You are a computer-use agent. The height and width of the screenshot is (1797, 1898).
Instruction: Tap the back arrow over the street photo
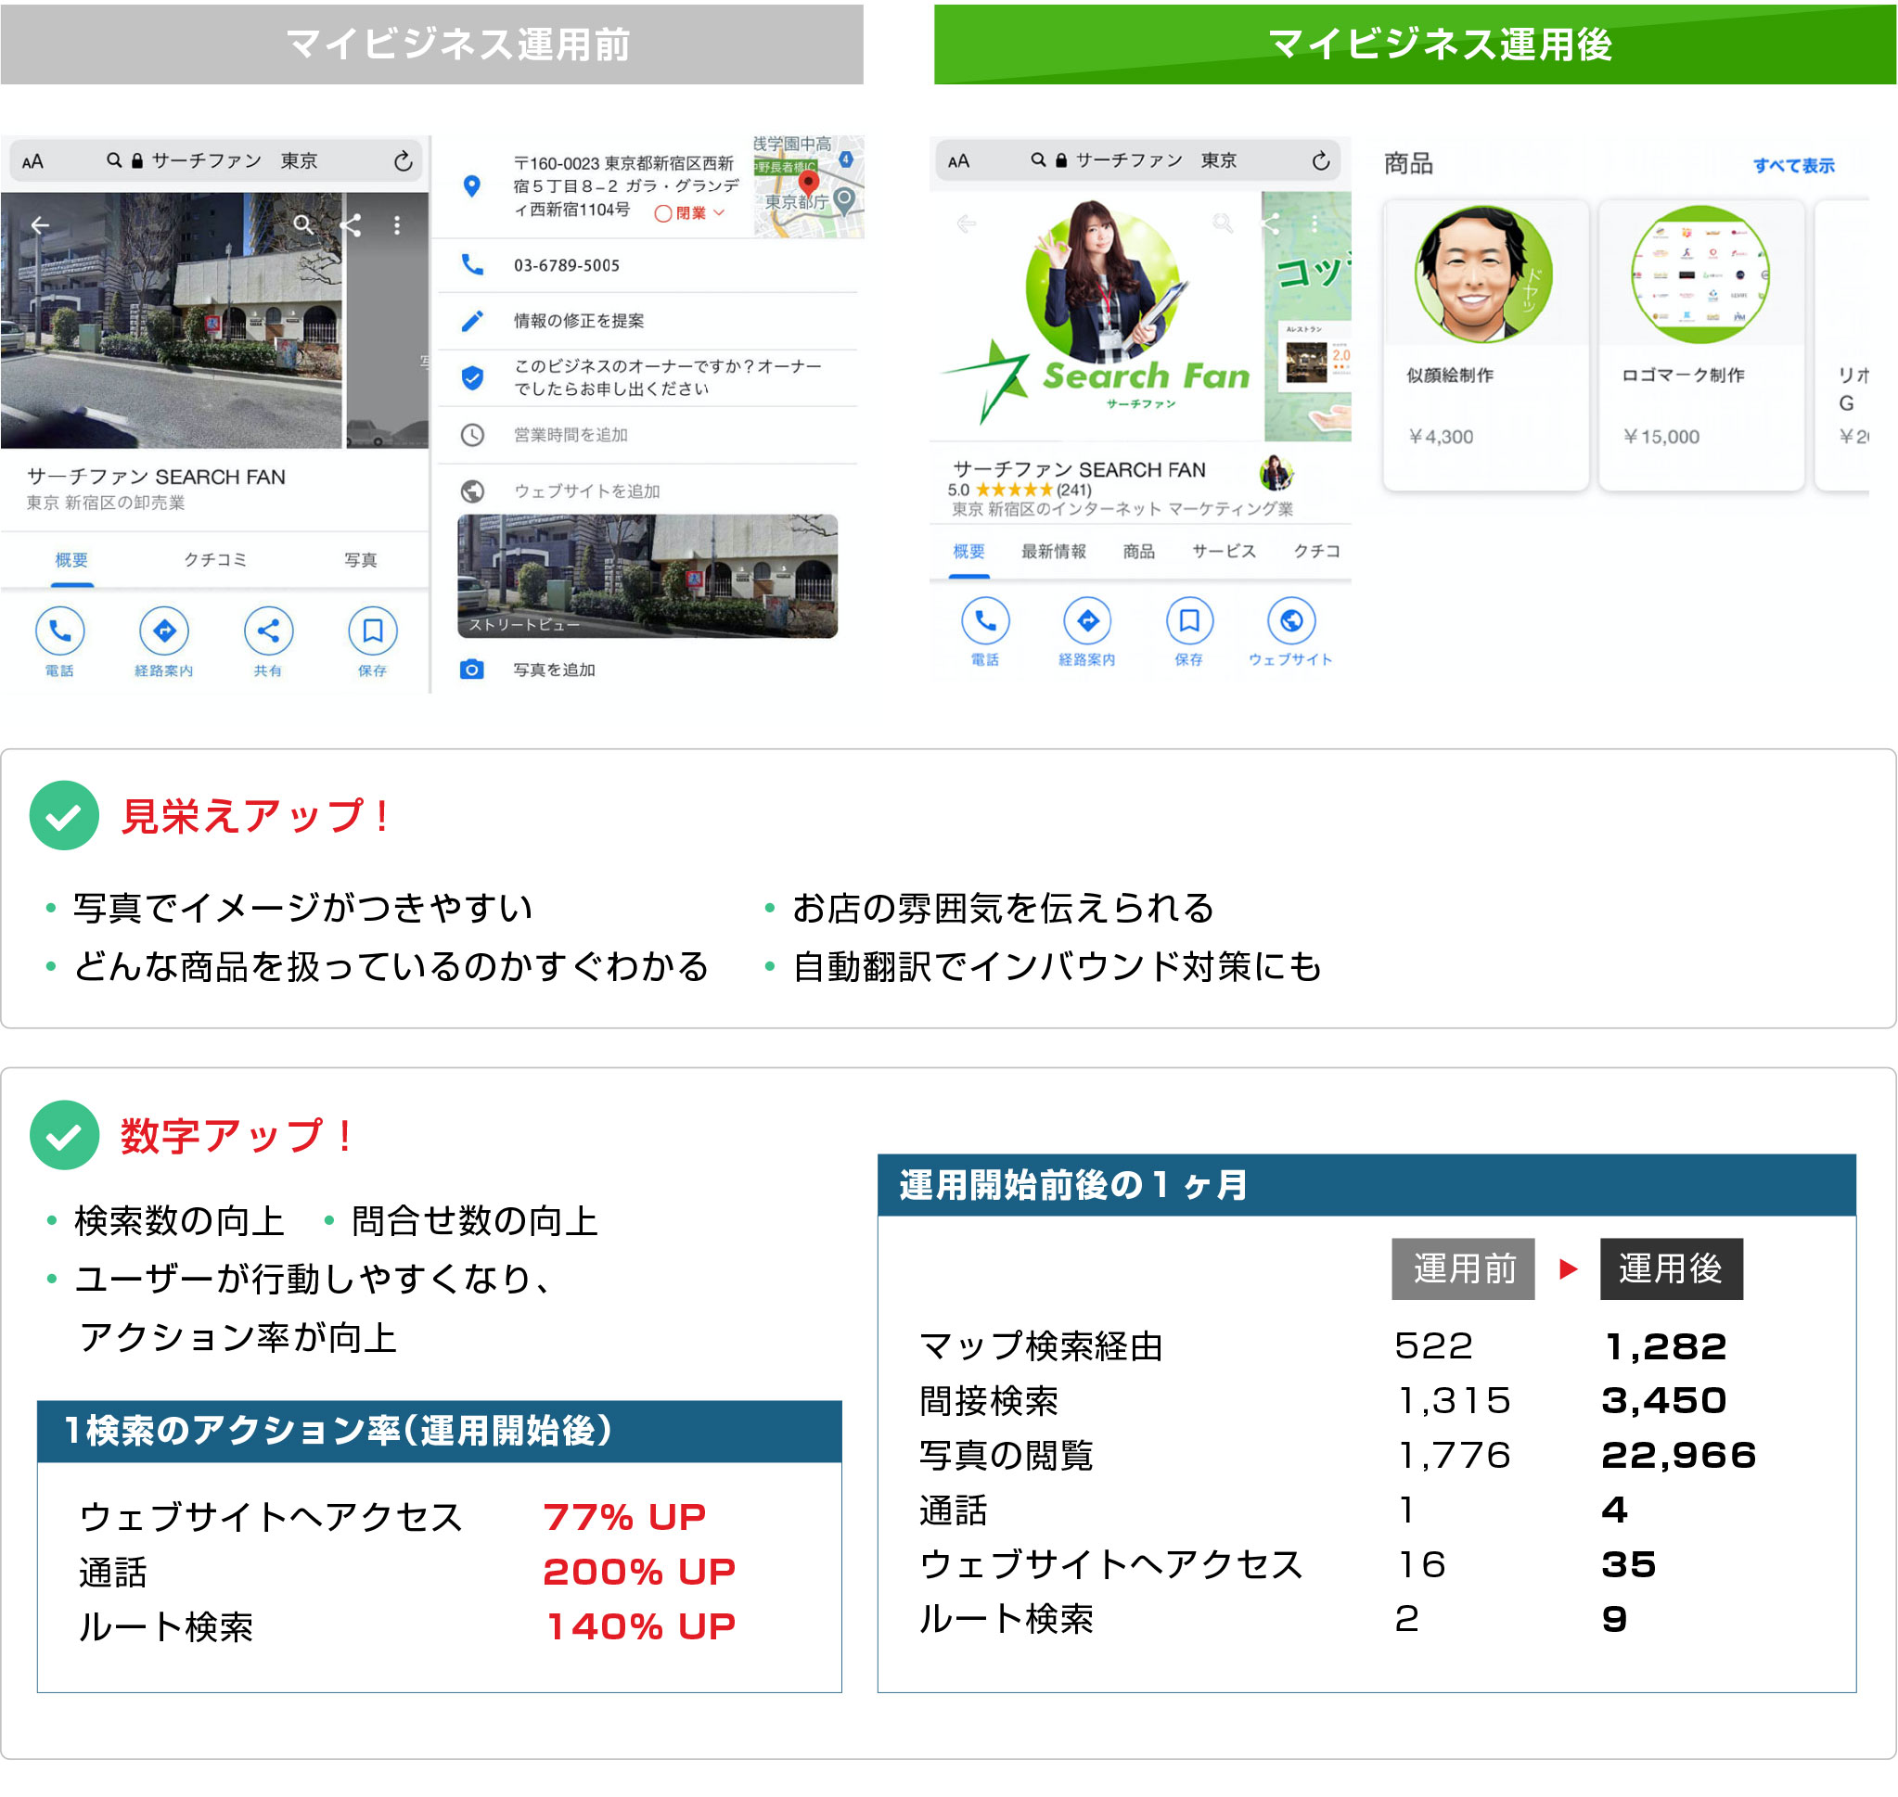(x=39, y=225)
